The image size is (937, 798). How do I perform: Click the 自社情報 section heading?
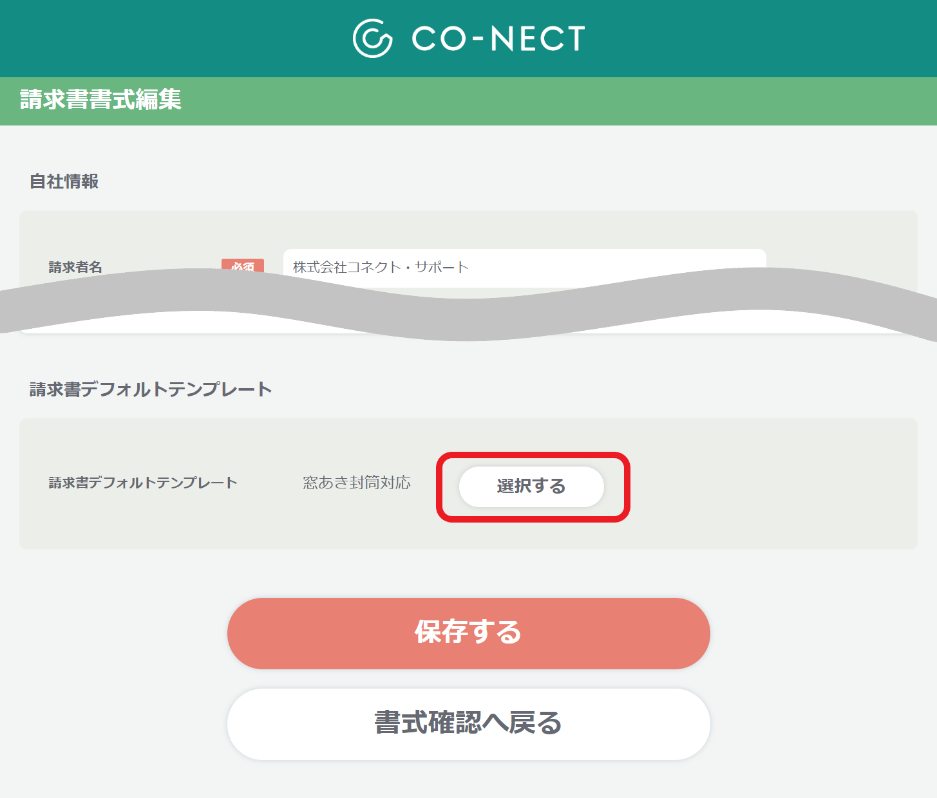(x=64, y=181)
